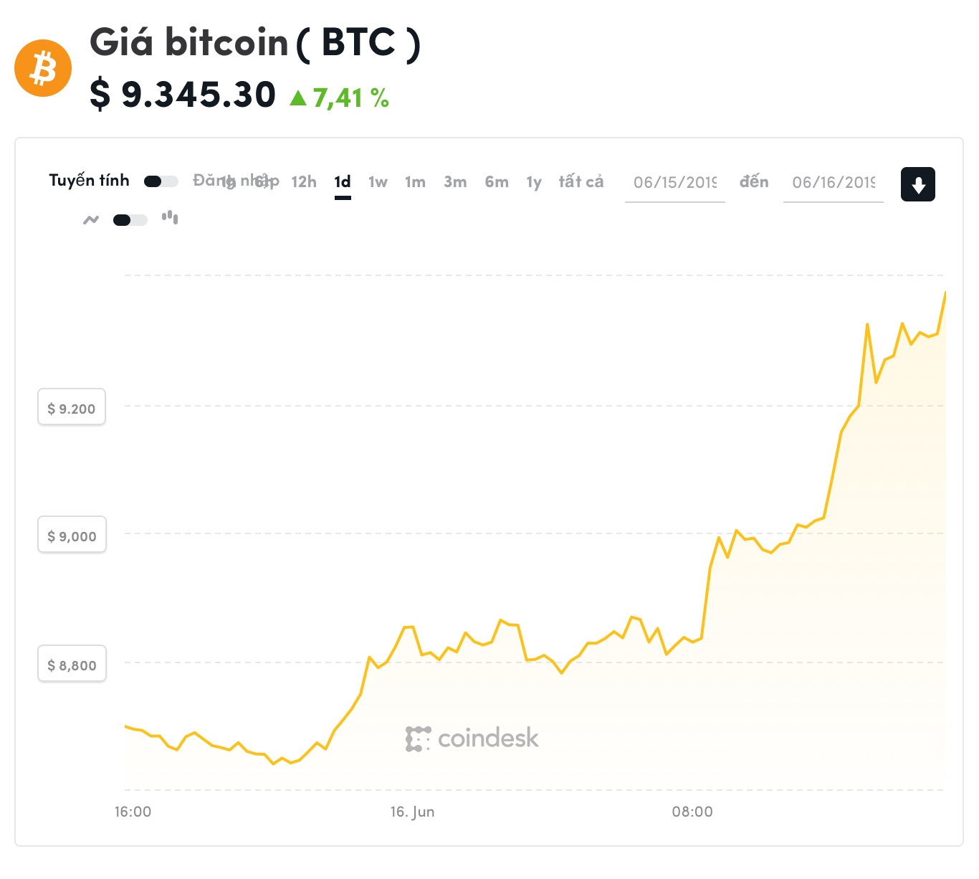Select the 12h time range

pos(304,182)
